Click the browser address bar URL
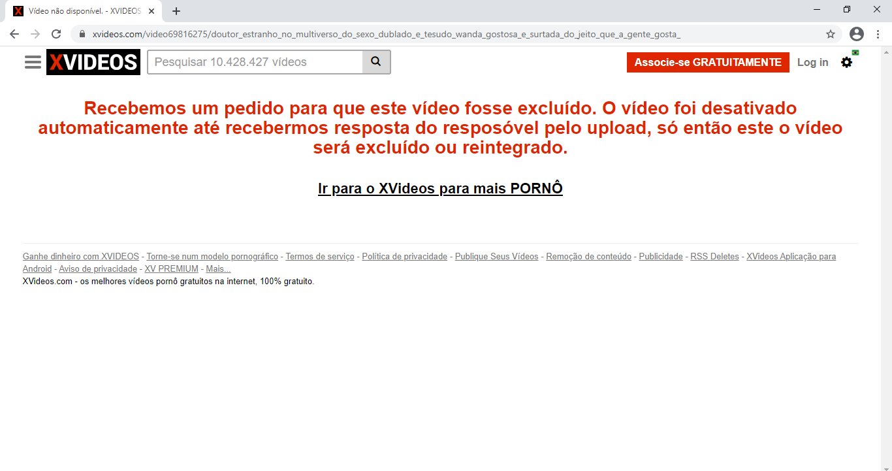892x471 pixels. coord(387,34)
